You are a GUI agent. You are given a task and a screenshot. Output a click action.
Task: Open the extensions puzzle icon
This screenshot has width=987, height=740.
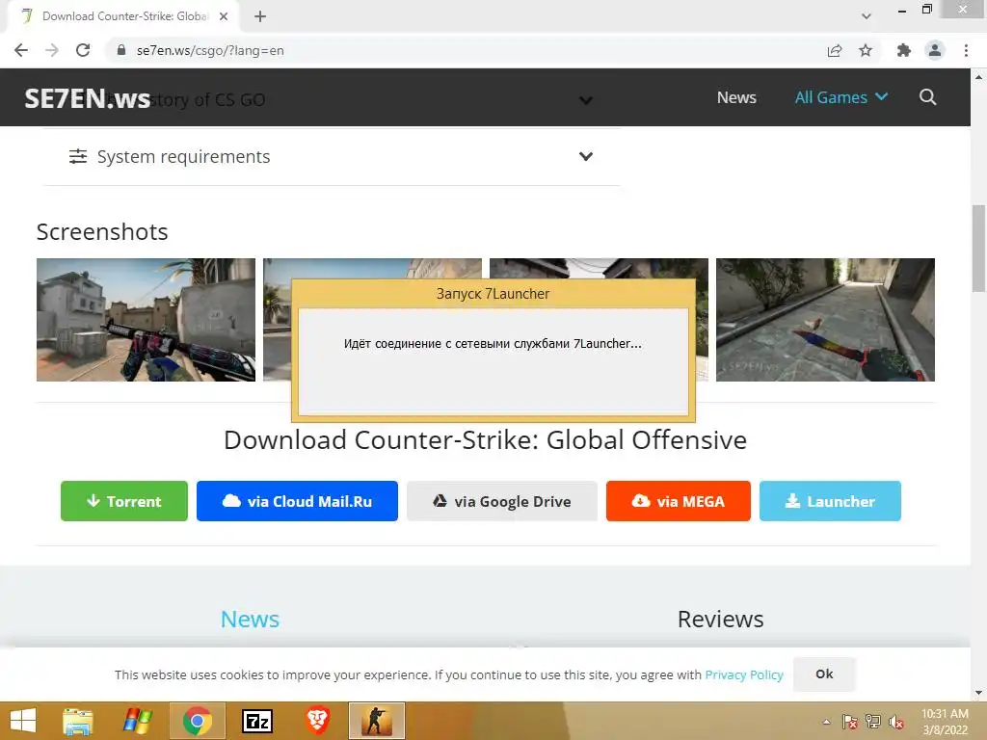point(904,50)
